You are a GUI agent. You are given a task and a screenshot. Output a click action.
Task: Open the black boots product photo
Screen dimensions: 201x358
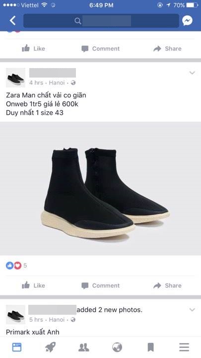pyautogui.click(x=100, y=188)
